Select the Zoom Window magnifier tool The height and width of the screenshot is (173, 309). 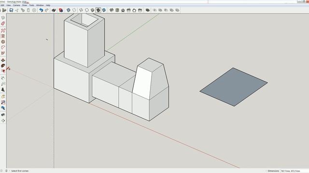pyautogui.click(x=3, y=102)
